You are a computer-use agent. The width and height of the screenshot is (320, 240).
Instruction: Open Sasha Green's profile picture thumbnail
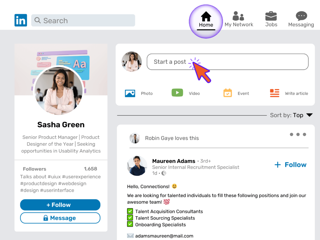click(131, 62)
